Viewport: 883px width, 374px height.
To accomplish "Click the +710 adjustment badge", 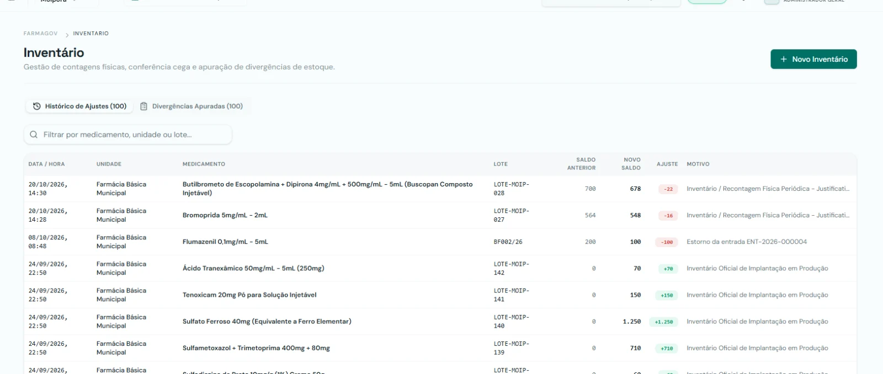I will [x=667, y=348].
